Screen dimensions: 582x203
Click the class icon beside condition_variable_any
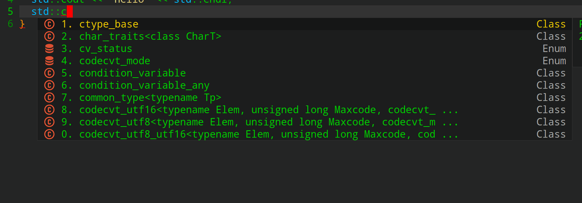coord(49,85)
